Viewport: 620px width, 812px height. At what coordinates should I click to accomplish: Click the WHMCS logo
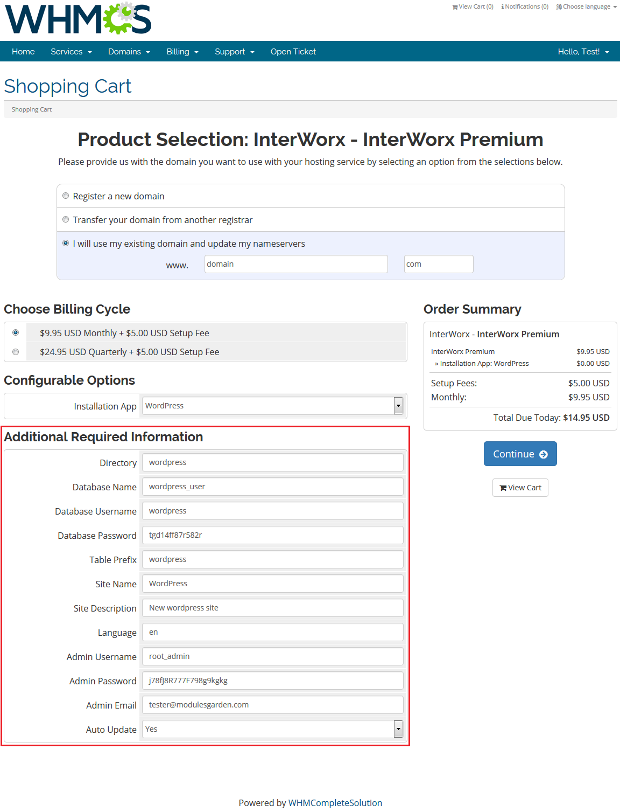click(78, 19)
